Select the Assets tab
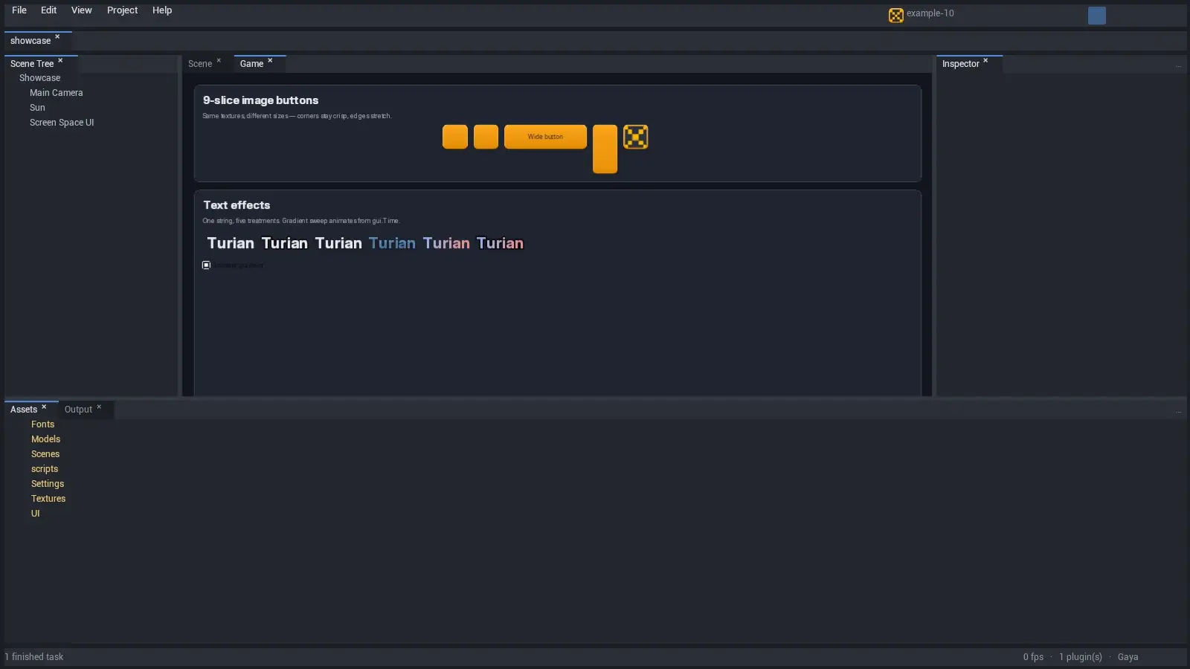The image size is (1190, 669). [24, 410]
